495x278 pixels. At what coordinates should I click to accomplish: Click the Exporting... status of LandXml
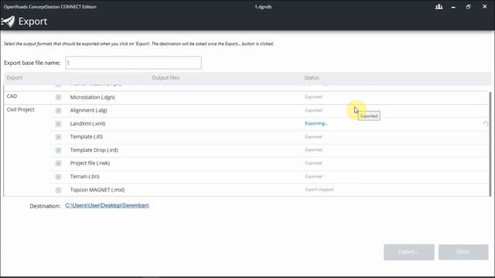tap(316, 124)
